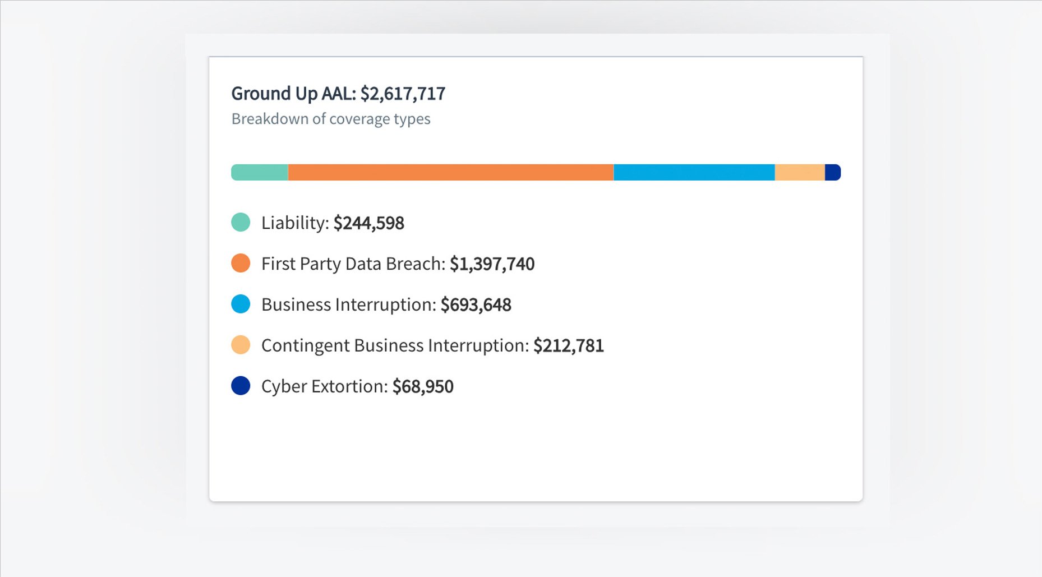Toggle the navy dot beside Cyber Extortion

241,386
